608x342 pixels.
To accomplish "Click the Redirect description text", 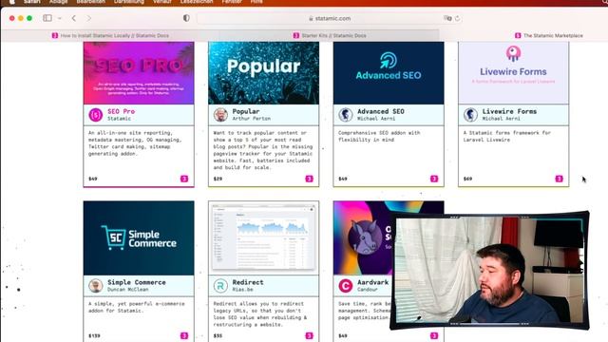I will 260,314.
